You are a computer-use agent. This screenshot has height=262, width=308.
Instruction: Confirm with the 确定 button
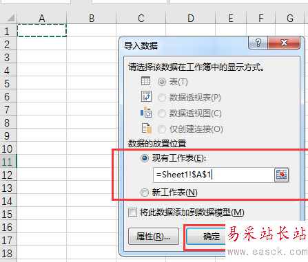point(206,236)
